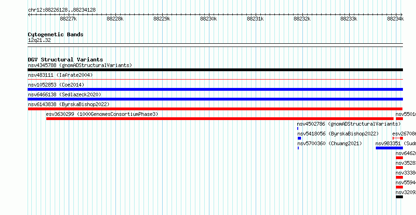The width and height of the screenshot is (416, 215).
Task: Click the red bar of esv3630299
Action: (x=220, y=119)
